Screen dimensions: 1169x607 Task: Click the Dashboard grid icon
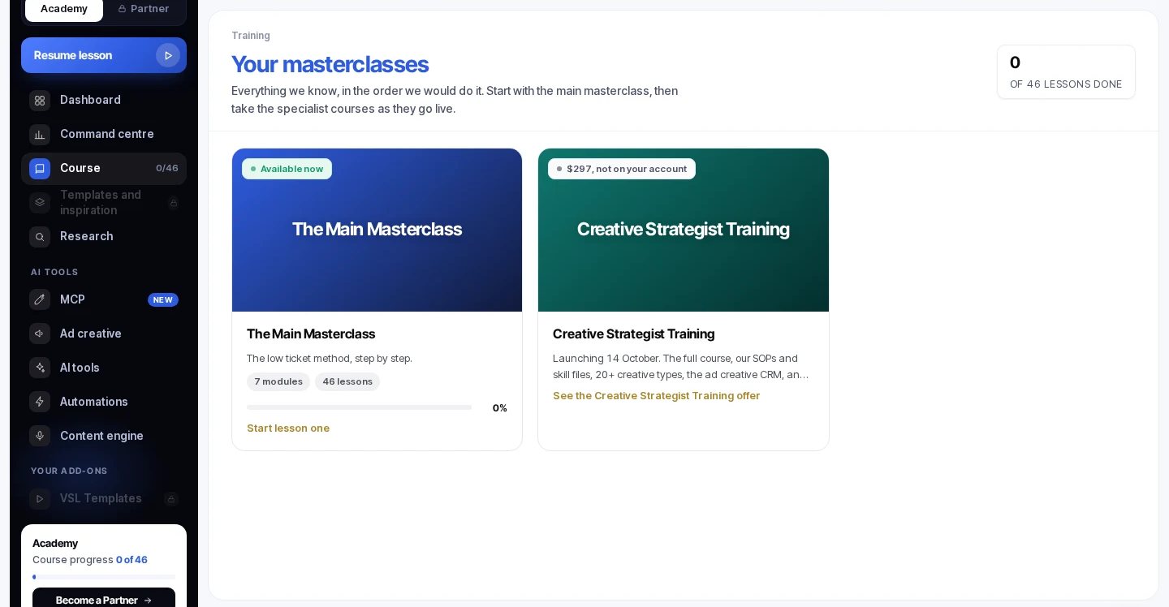tap(40, 101)
